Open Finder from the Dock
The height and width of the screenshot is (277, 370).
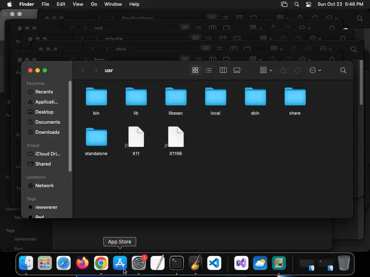[26, 263]
